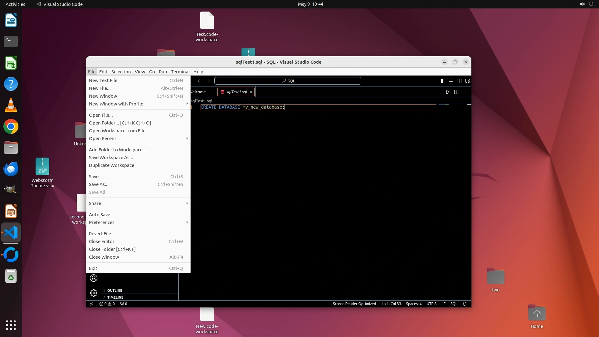The image size is (599, 337).
Task: Click the Run play icon in editor toolbar
Action: 448,92
